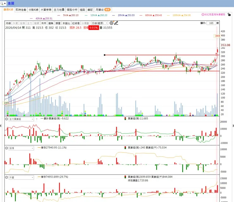The height and width of the screenshot is (202, 234).
Task: Open the 投信 sub-panel dropdown
Action: [21, 148]
